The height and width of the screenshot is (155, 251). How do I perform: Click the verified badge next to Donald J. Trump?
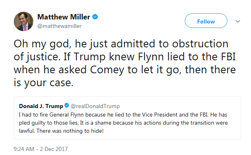click(x=67, y=105)
